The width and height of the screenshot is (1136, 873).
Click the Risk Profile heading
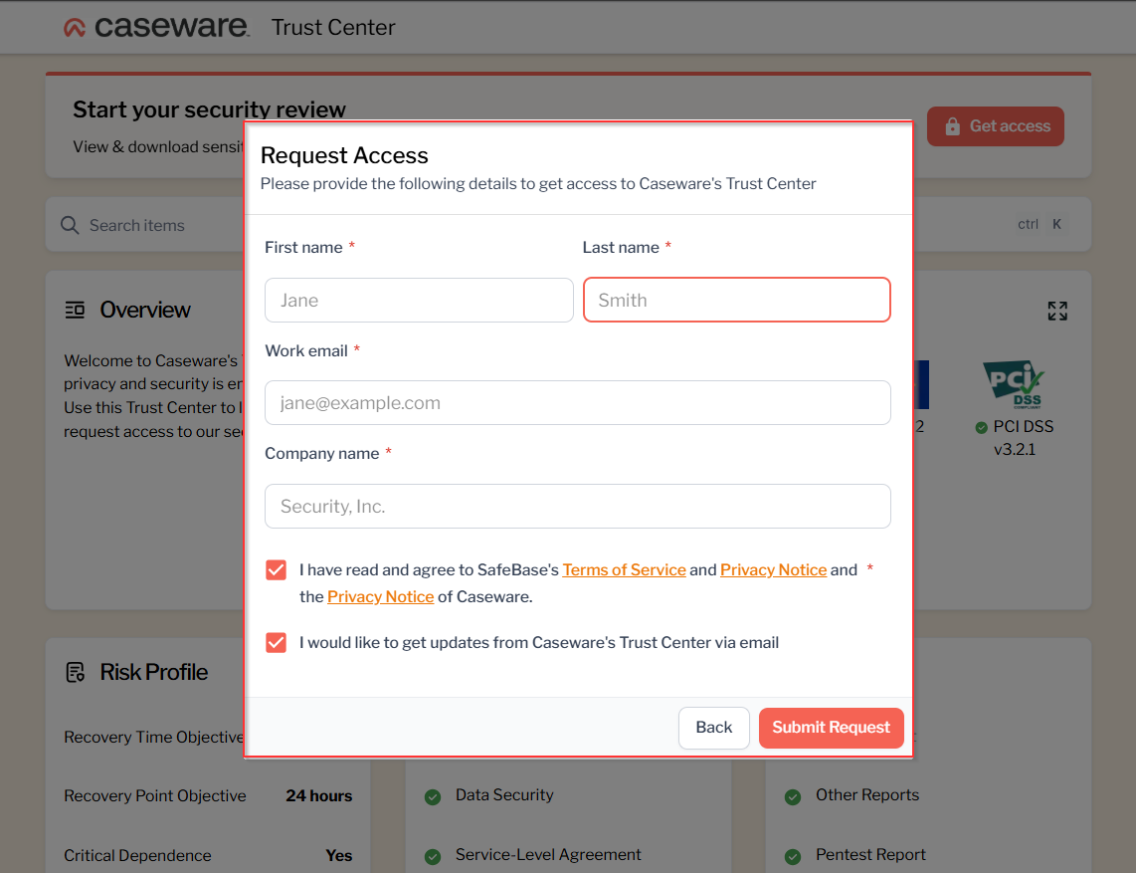pos(153,672)
